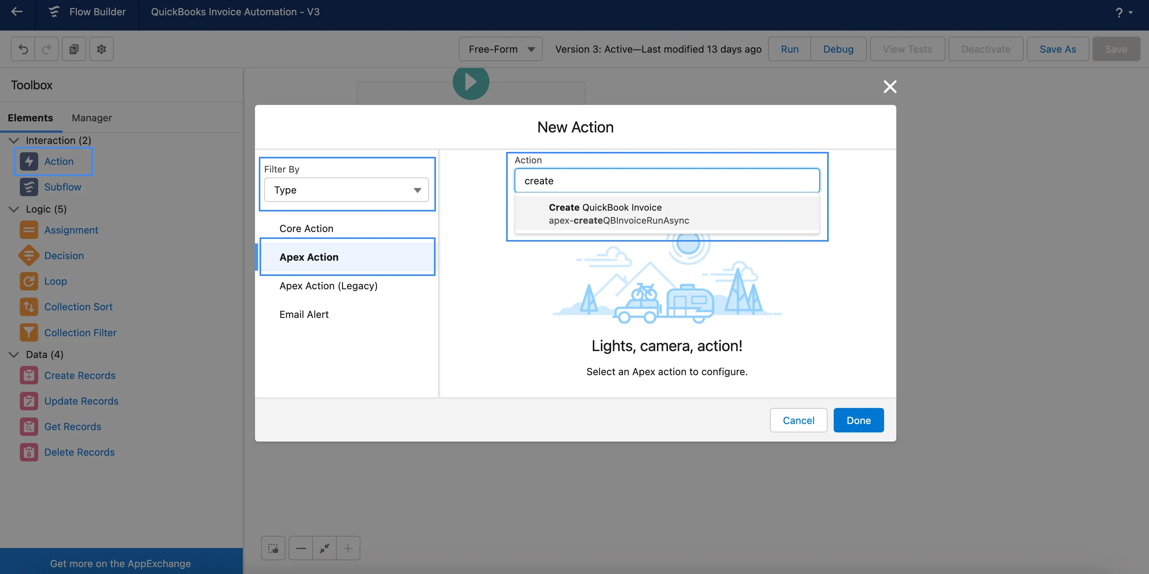Click the Subflow element icon
The image size is (1149, 574).
tap(29, 187)
